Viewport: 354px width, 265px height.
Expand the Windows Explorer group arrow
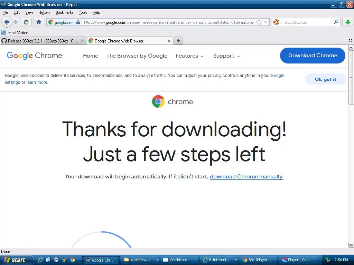157,260
